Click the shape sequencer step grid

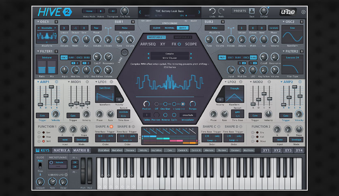pos(169,140)
